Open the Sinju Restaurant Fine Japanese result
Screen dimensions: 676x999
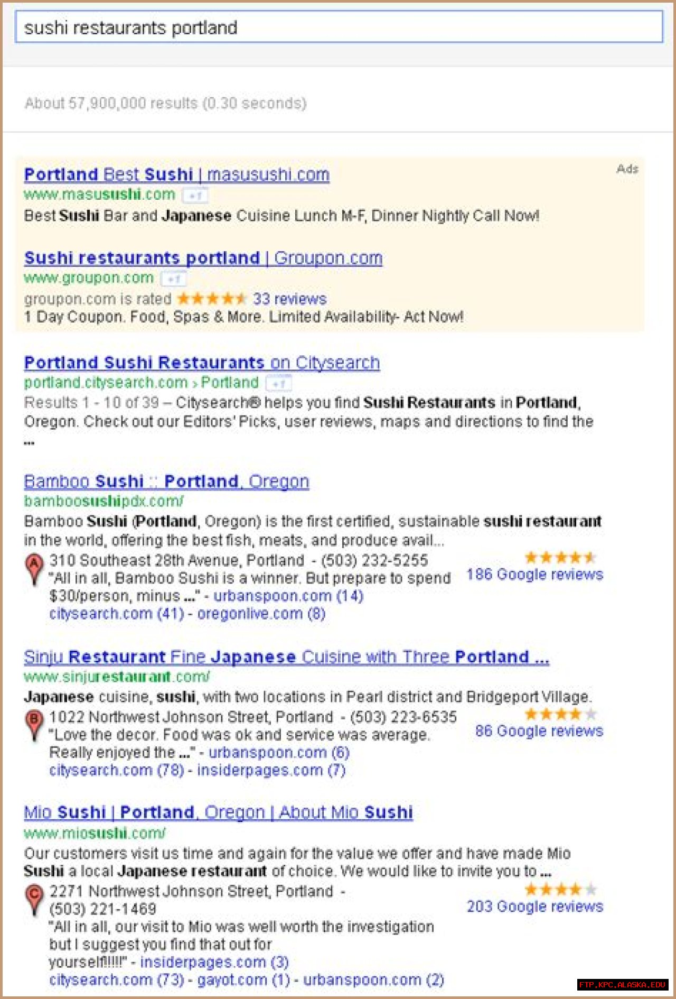point(286,657)
